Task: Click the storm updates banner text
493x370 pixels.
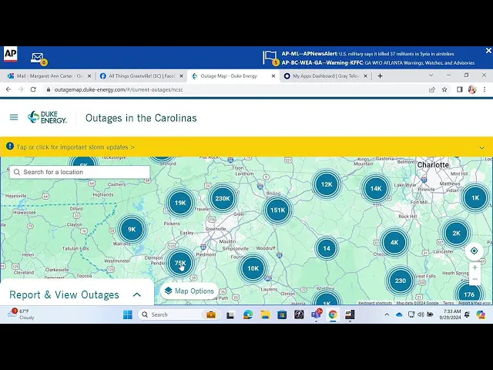Action: pyautogui.click(x=75, y=147)
